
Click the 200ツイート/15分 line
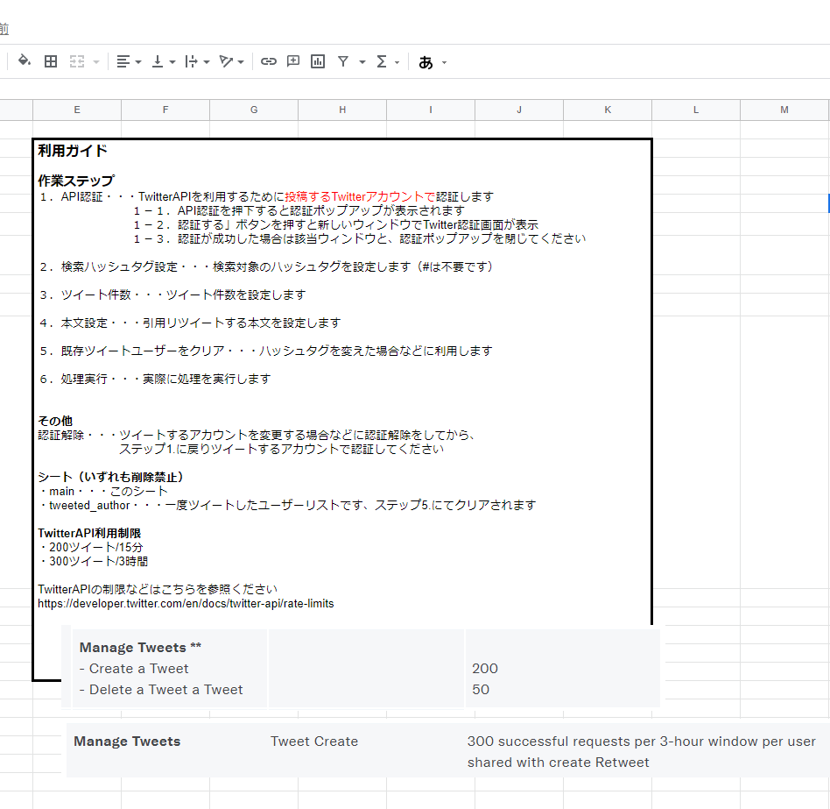(91, 547)
